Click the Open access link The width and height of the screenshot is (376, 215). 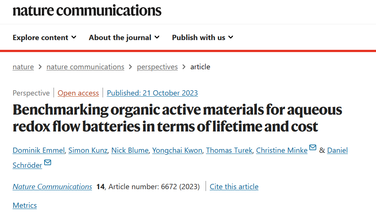[x=78, y=93]
